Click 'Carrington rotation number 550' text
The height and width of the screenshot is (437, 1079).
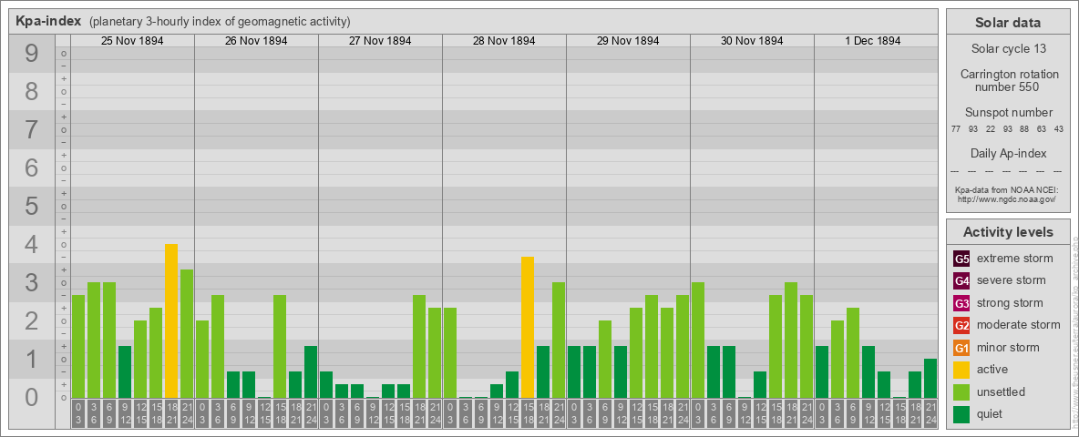(x=1008, y=80)
